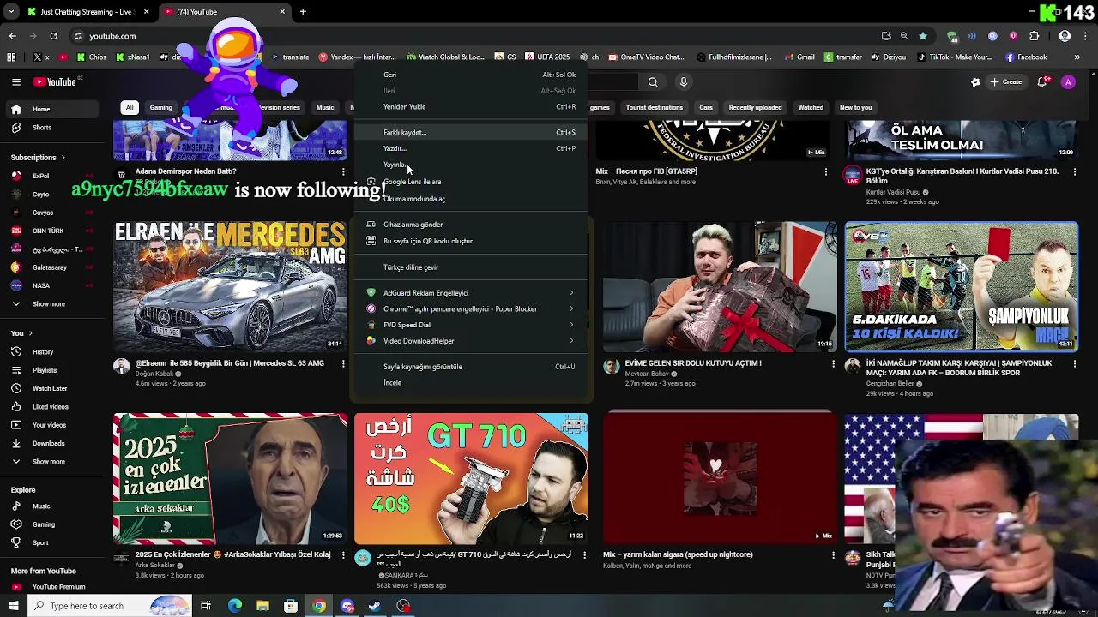Open YouTube notifications bell
This screenshot has height=617, width=1098.
(x=1042, y=82)
